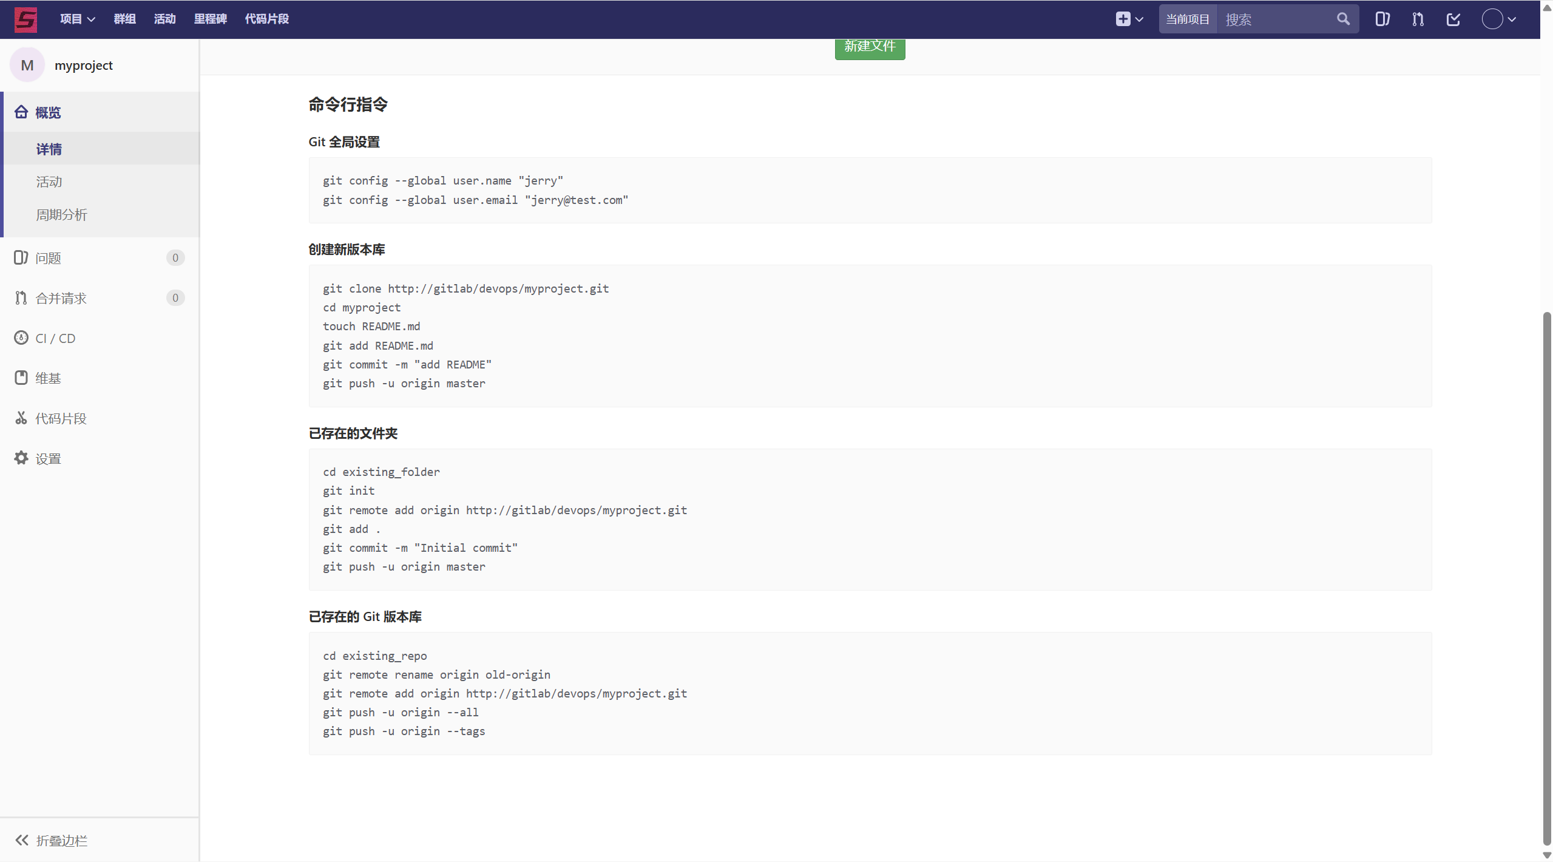Click the M project avatar
The width and height of the screenshot is (1553, 862).
(27, 65)
